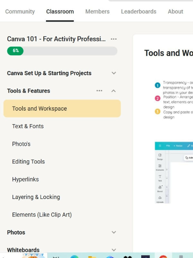Expand the Photos section chevron
The height and width of the screenshot is (258, 193).
point(114,232)
